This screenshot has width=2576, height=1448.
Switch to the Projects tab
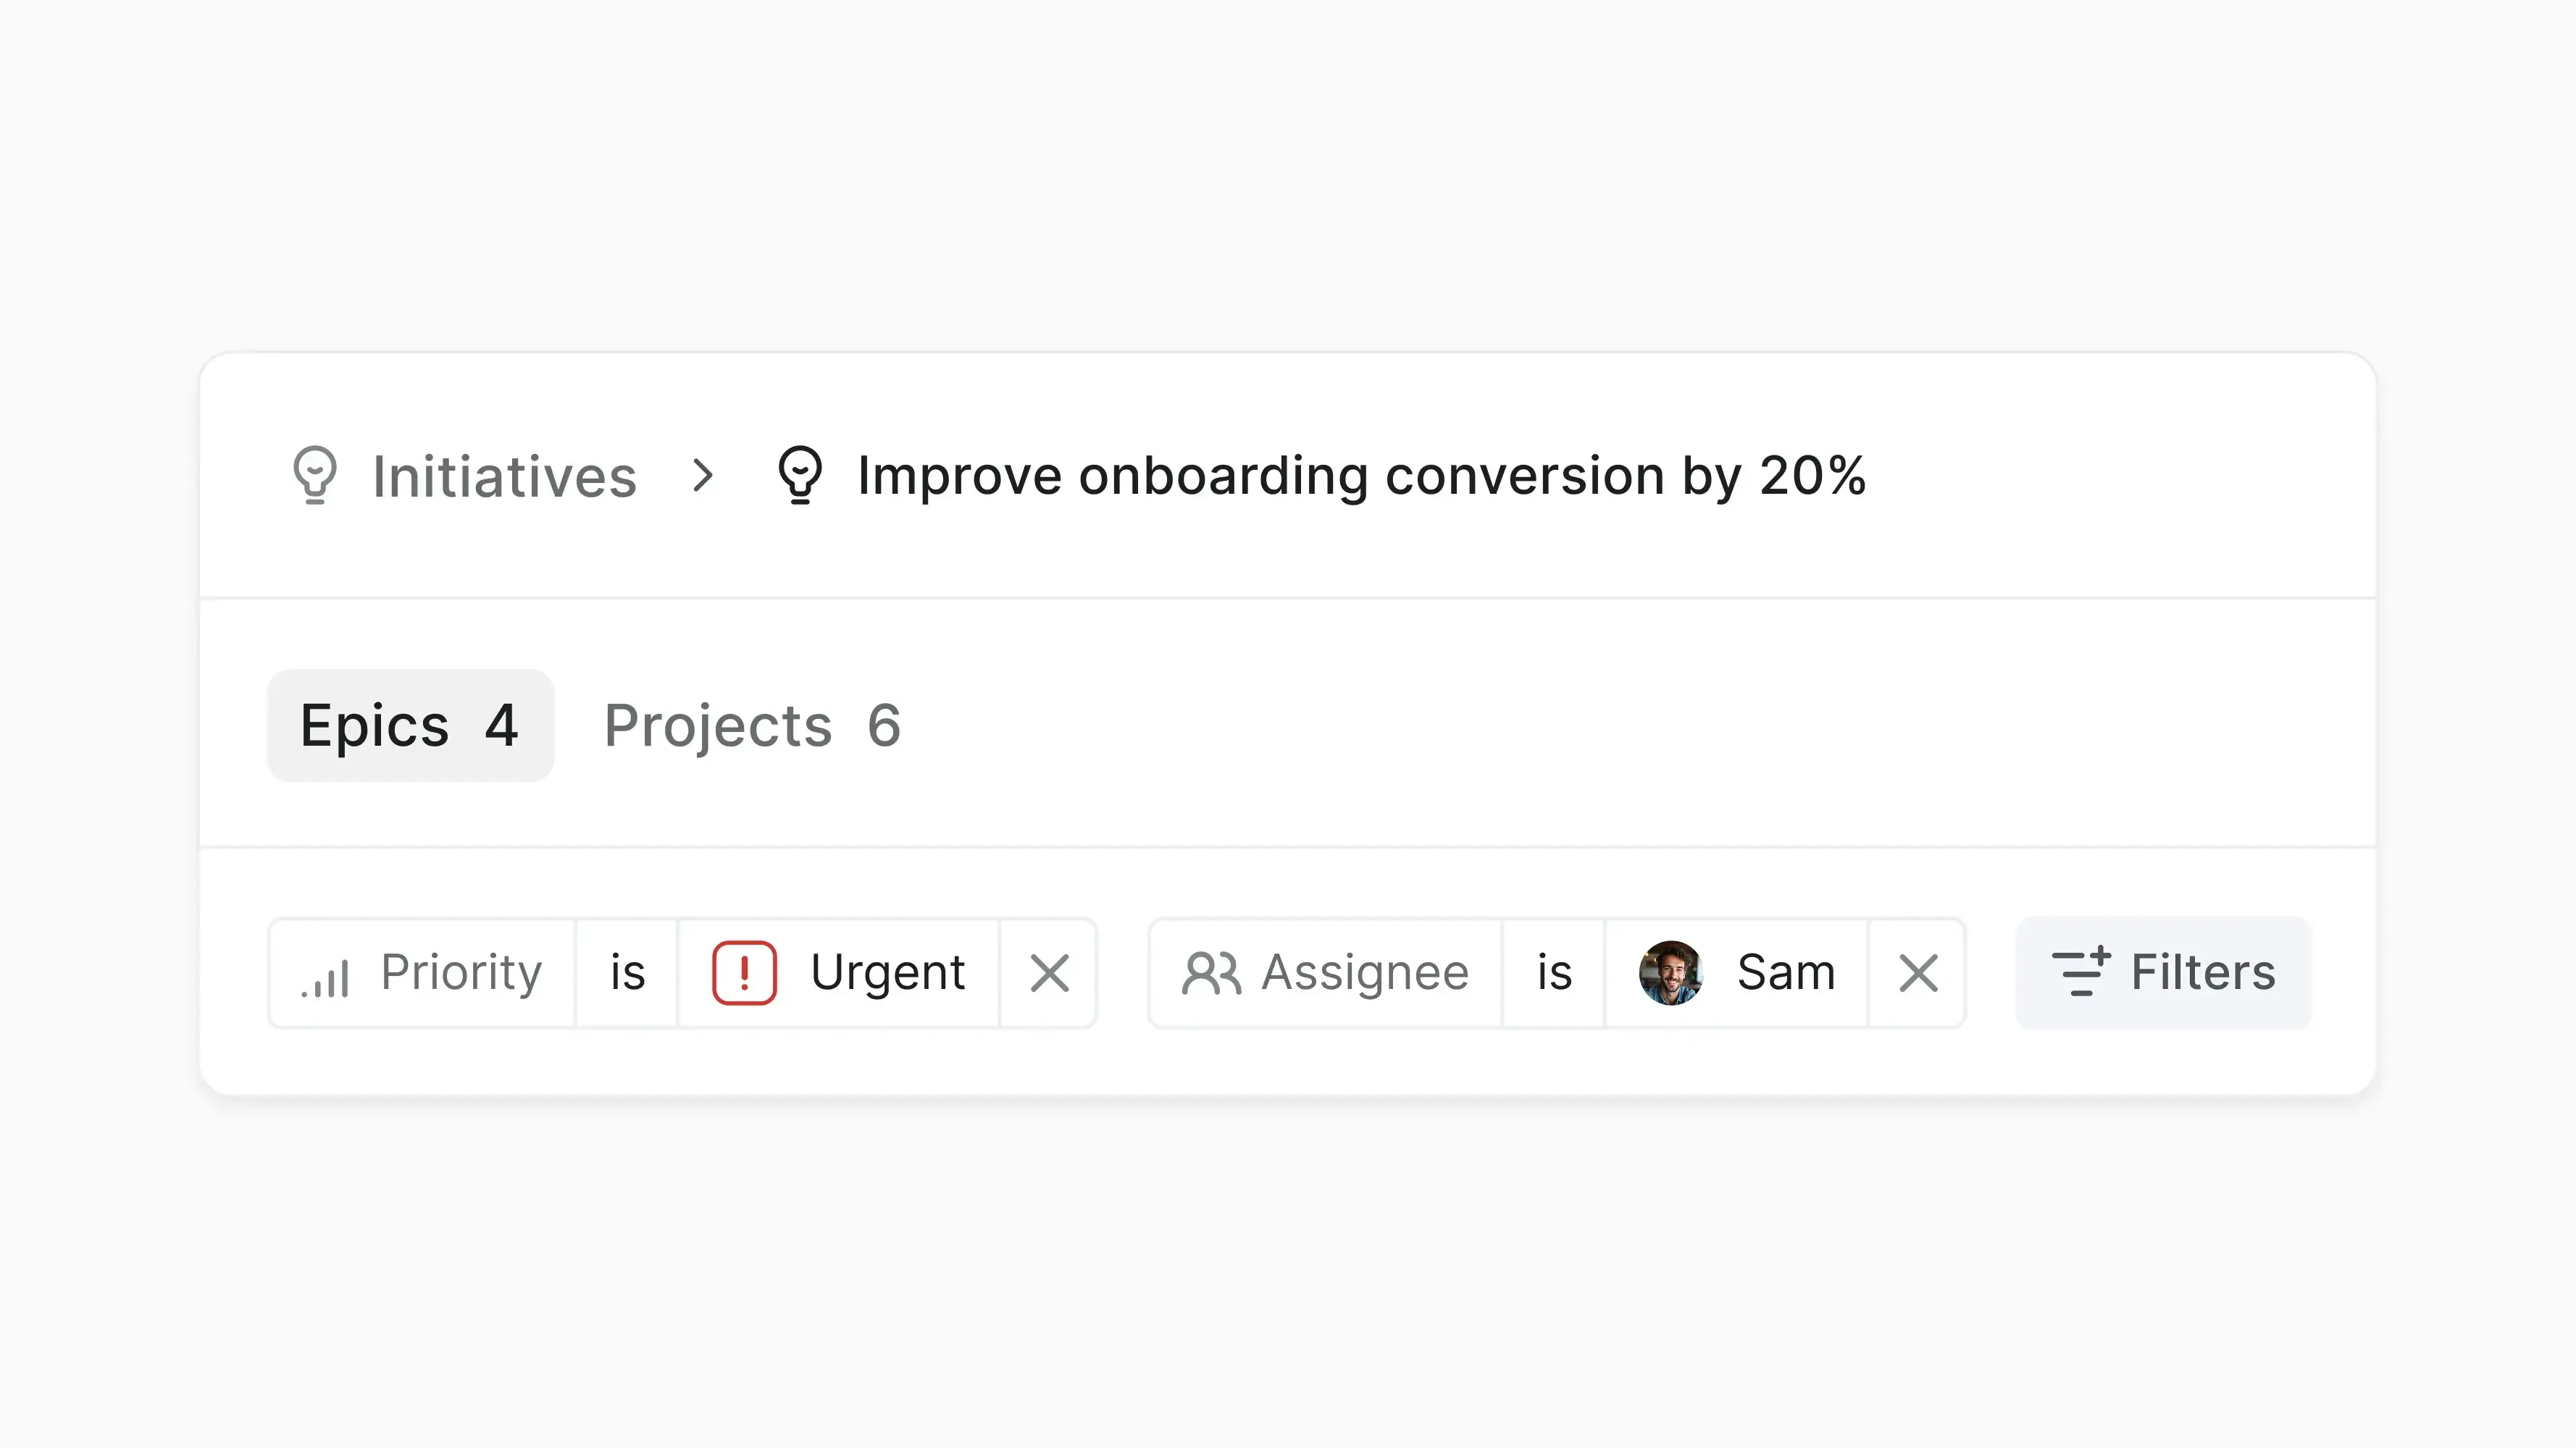tap(752, 725)
